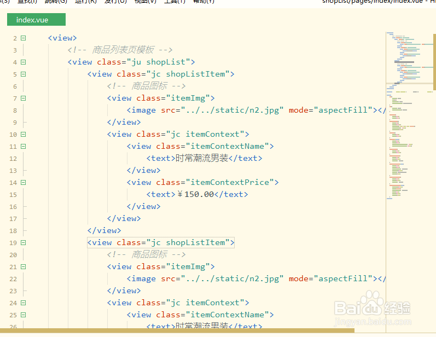The image size is (436, 337).
Task: Collapse the itemContextPrice block at line 14
Action: 24,182
